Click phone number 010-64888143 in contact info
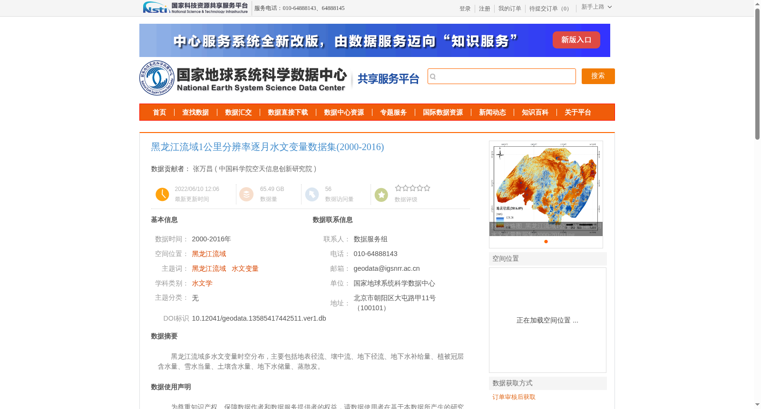This screenshot has width=761, height=409. click(375, 254)
